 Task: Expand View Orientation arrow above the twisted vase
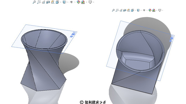point(61,2)
